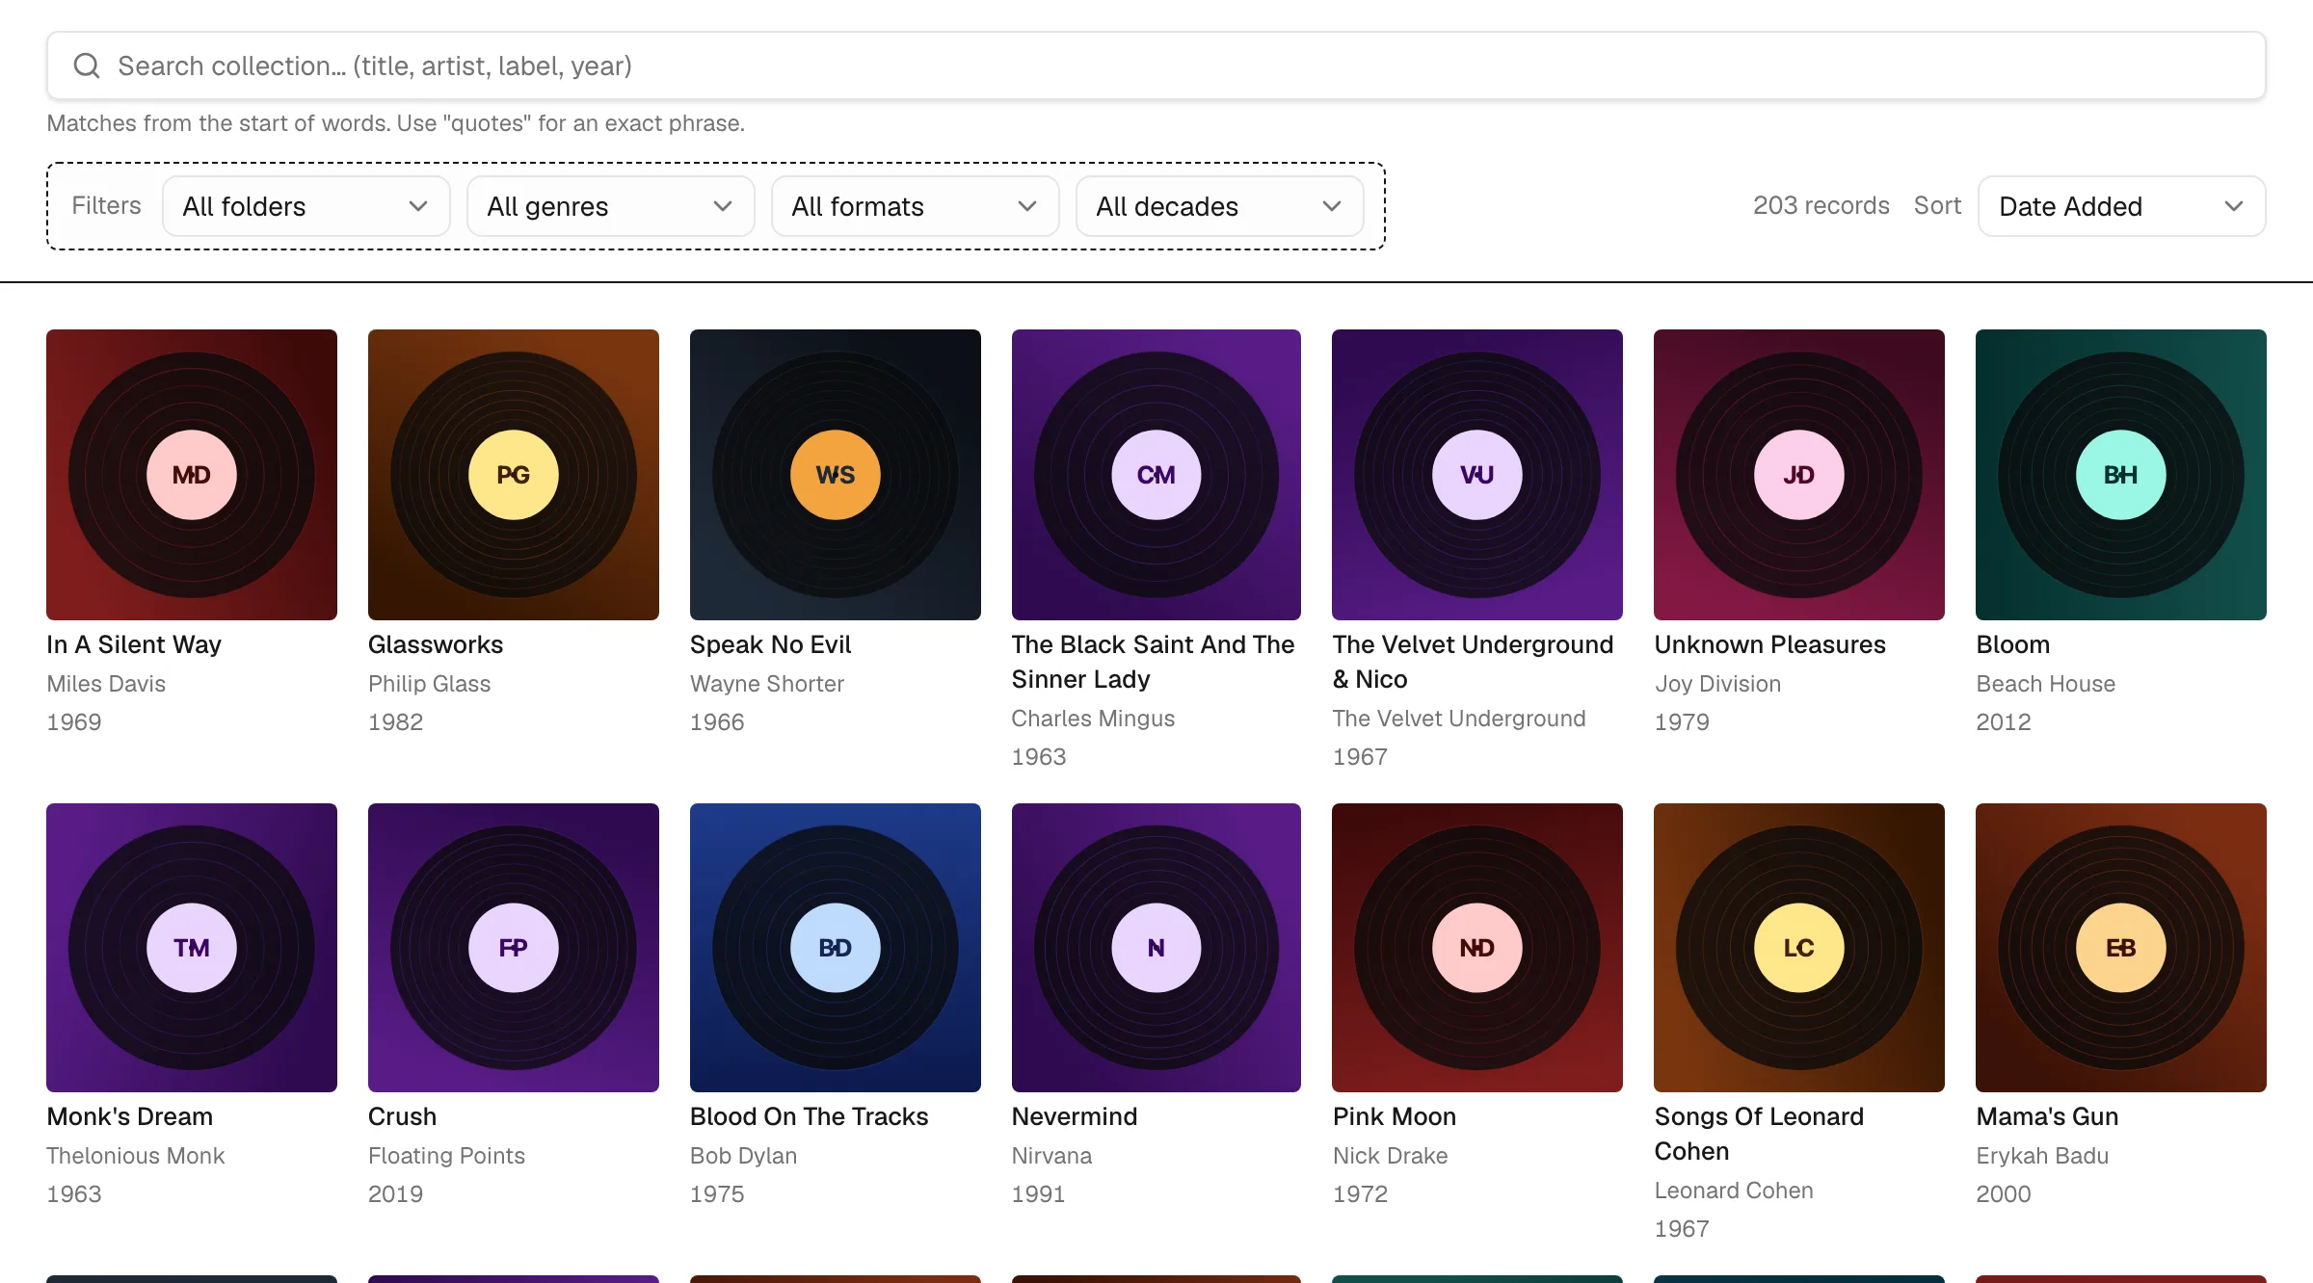
Task: Click artist name Nick Drake
Action: pyautogui.click(x=1391, y=1156)
